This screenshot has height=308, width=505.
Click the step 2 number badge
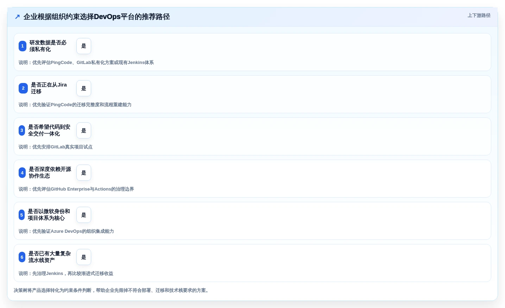tap(23, 88)
